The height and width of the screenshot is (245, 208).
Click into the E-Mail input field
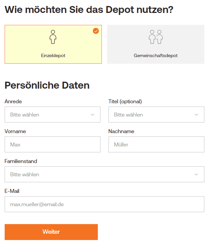pos(104,204)
